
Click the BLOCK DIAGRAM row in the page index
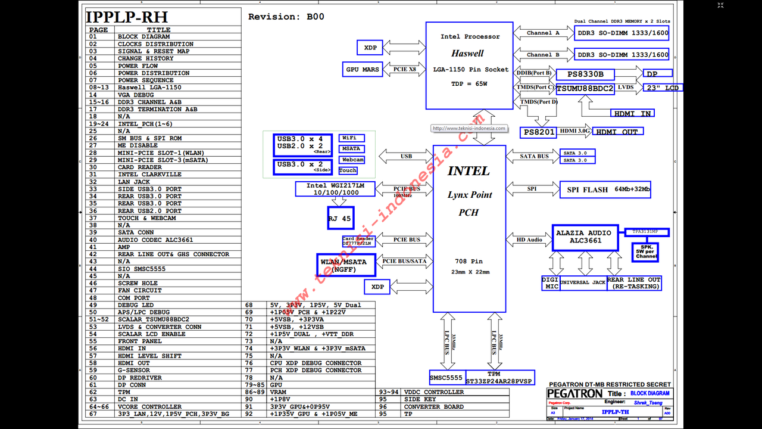point(164,37)
